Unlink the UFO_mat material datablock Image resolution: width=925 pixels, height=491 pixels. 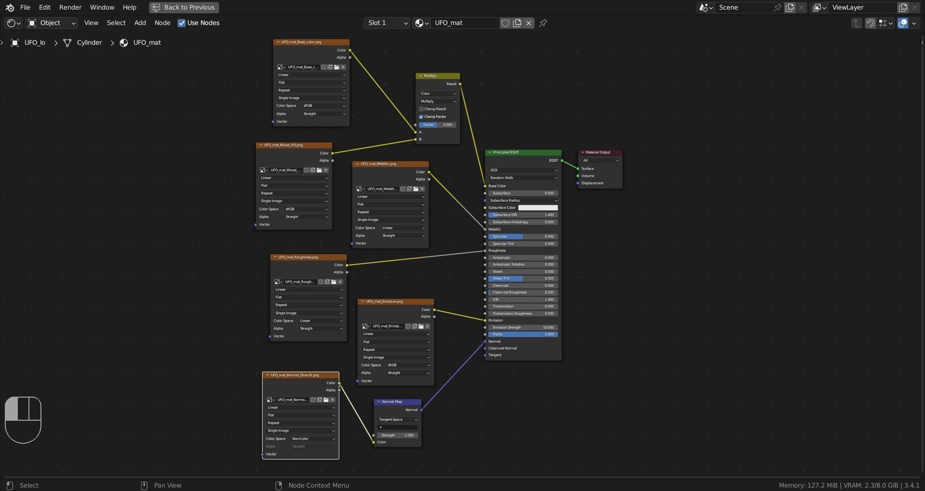click(x=529, y=23)
